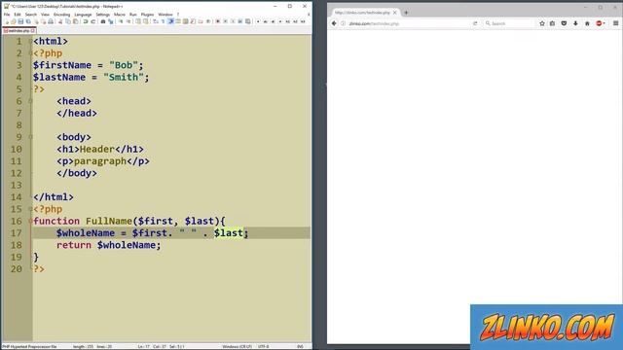
Task: Toggle INS mode in status bar
Action: click(x=300, y=346)
